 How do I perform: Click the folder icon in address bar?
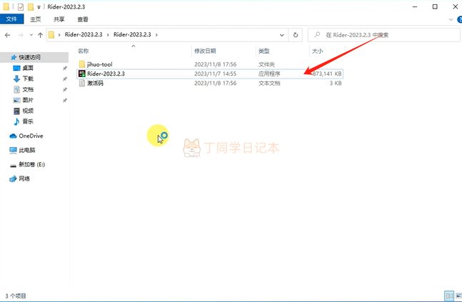click(51, 35)
